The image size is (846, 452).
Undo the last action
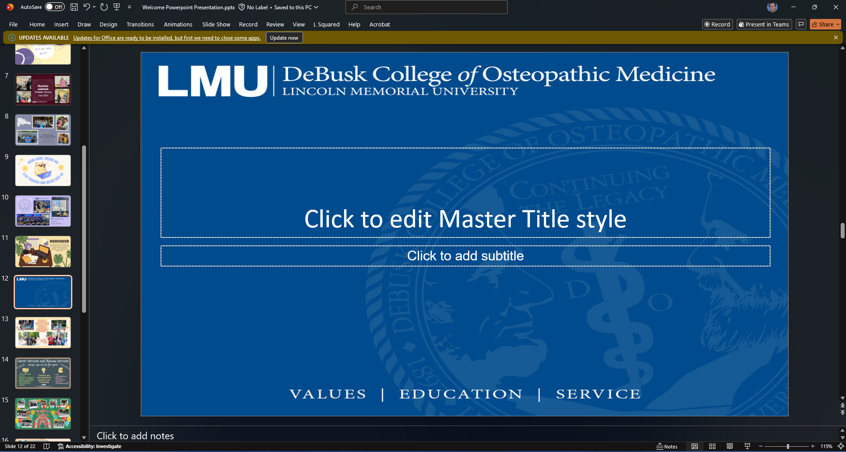[x=86, y=7]
